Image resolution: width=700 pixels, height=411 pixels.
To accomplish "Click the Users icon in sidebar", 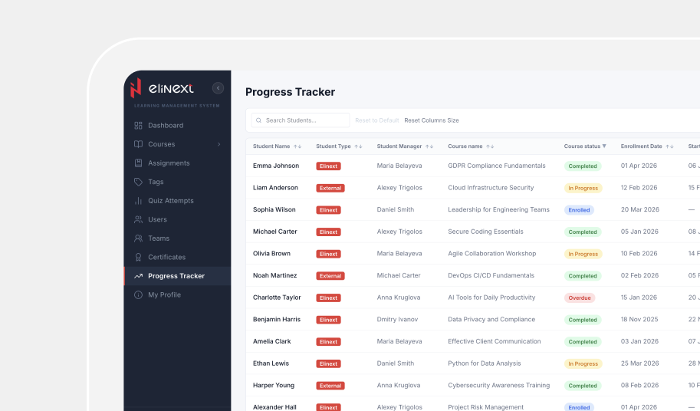I will click(139, 219).
